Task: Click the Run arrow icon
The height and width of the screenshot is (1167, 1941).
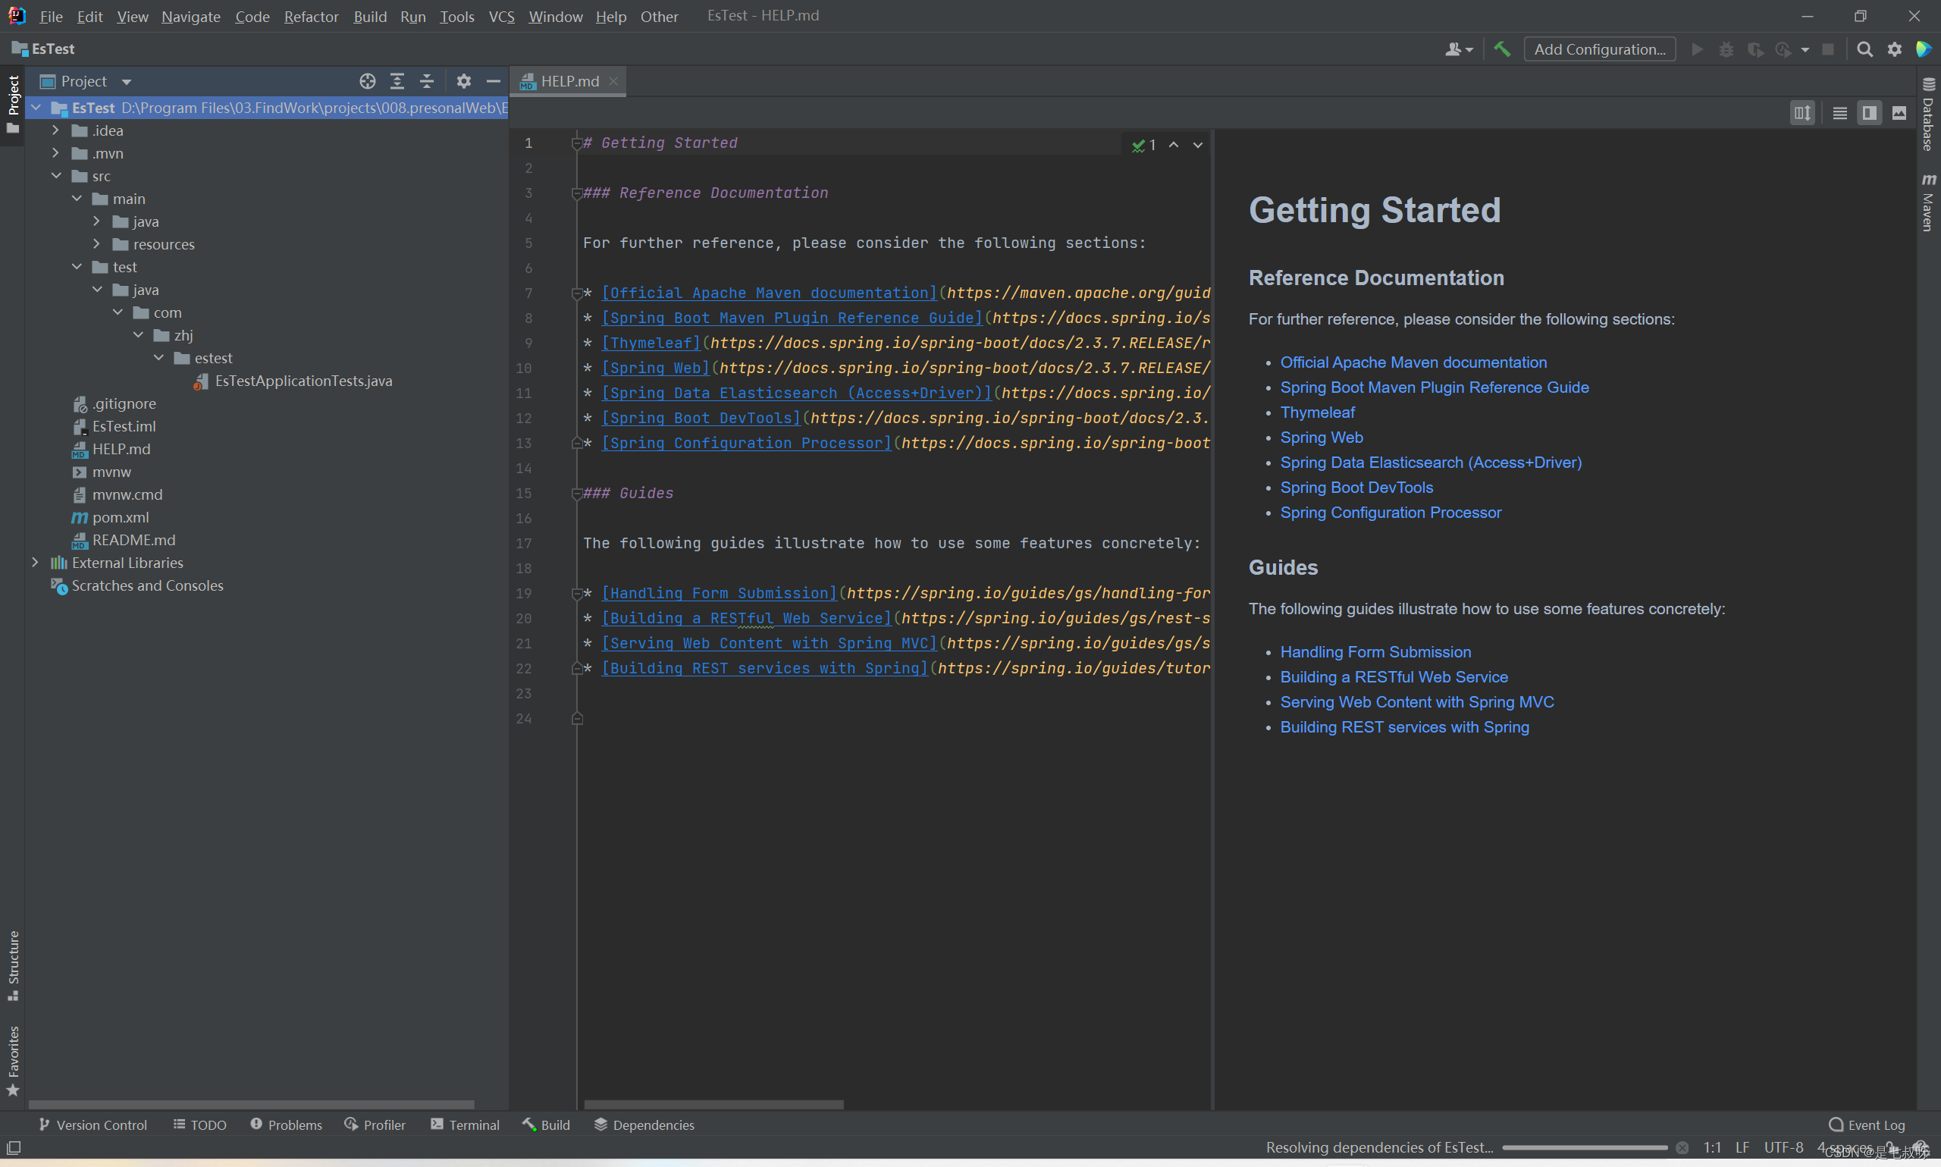Action: click(1698, 49)
